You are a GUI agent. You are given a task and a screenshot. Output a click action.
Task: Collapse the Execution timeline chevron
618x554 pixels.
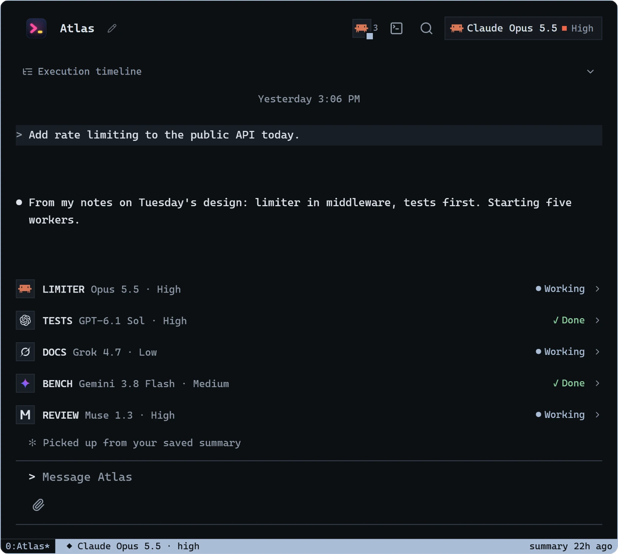(590, 72)
